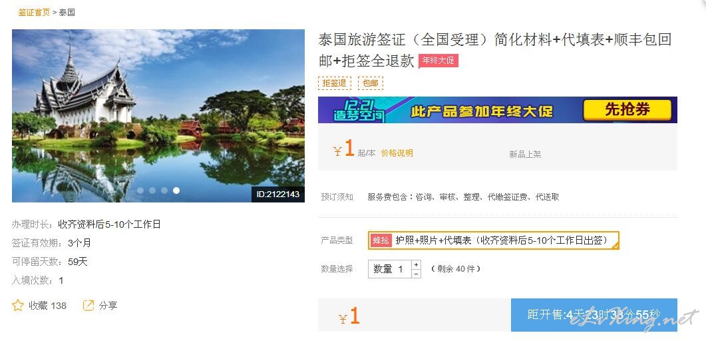Decrease quantity with the minus stepper
The image size is (706, 341).
pos(417,274)
